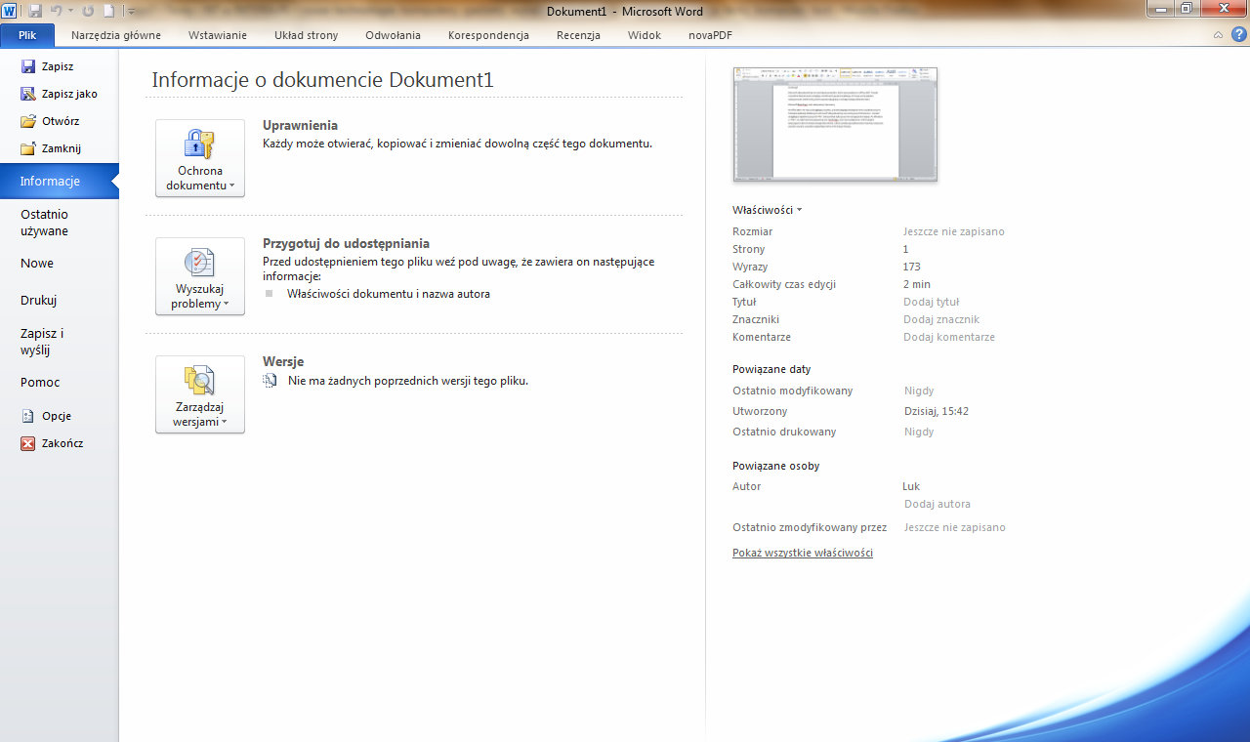Click the Word logo icon in title bar
This screenshot has height=742, width=1250.
click(10, 11)
